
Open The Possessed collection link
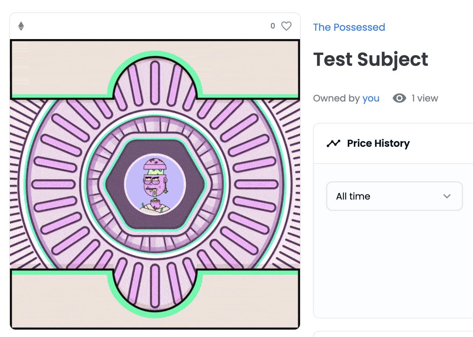[349, 27]
